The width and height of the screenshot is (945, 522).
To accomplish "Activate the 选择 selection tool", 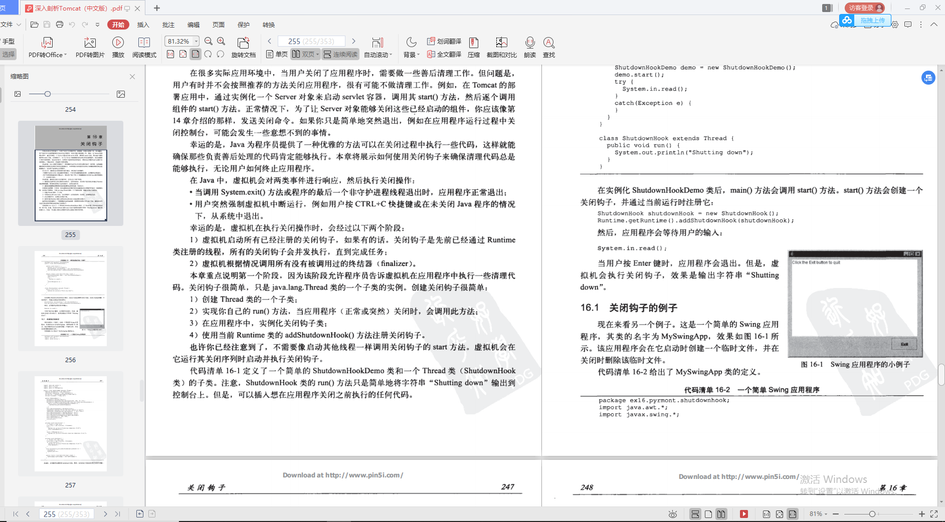I will coord(8,54).
